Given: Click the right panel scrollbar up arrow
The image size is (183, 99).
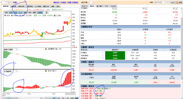Looking at the screenshot, I should coord(182,9).
